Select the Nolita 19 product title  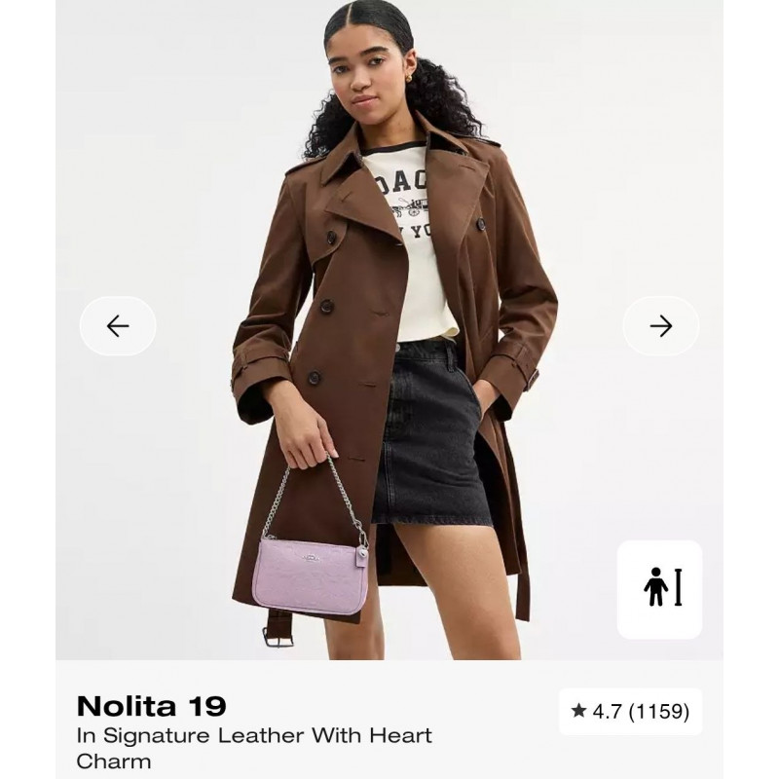[x=152, y=705]
